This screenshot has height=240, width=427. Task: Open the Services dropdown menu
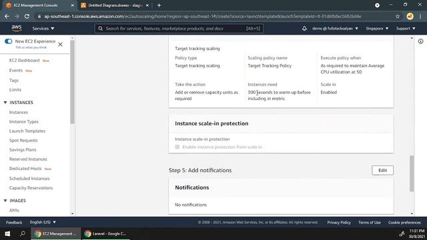43,28
